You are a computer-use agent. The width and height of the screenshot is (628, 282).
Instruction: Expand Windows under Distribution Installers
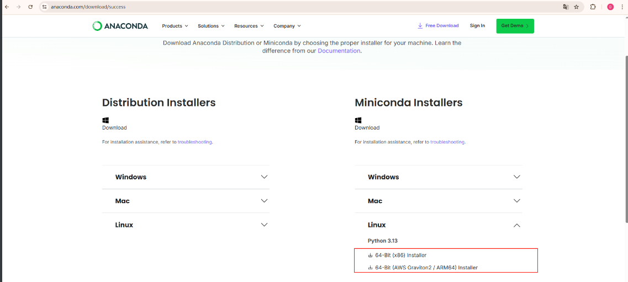click(186, 177)
